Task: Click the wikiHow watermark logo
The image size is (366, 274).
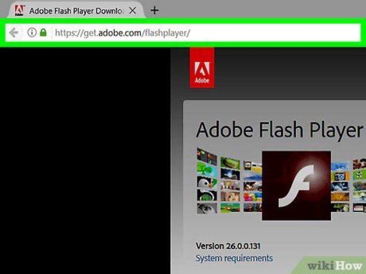Action: [x=330, y=266]
